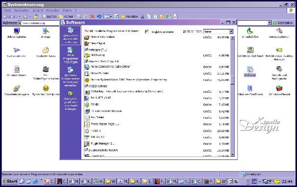Open the Favoriten menu
This screenshot has width=297, height=187.
(x=53, y=11)
